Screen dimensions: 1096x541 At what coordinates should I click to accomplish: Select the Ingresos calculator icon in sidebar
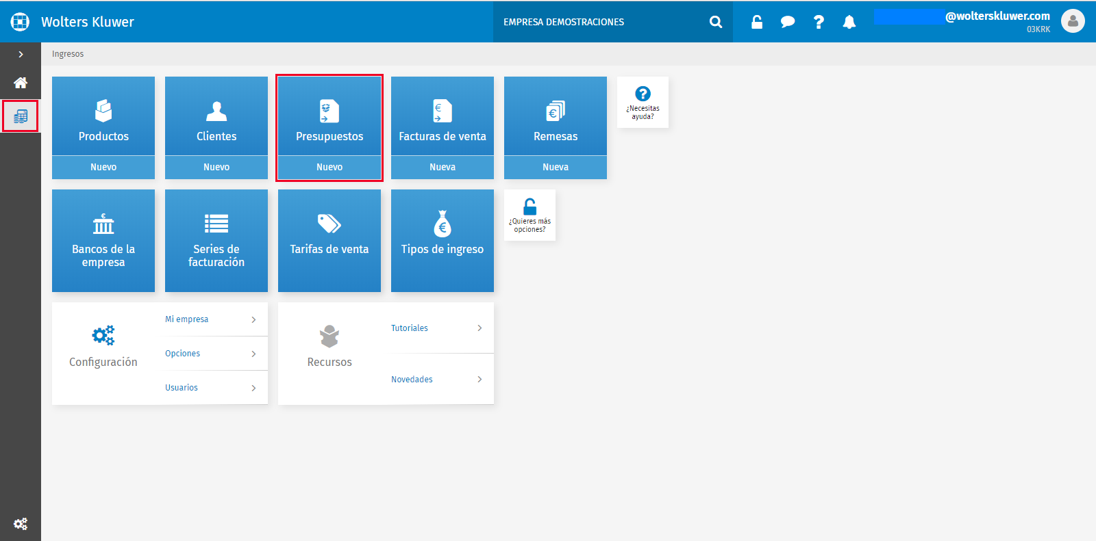(x=21, y=116)
